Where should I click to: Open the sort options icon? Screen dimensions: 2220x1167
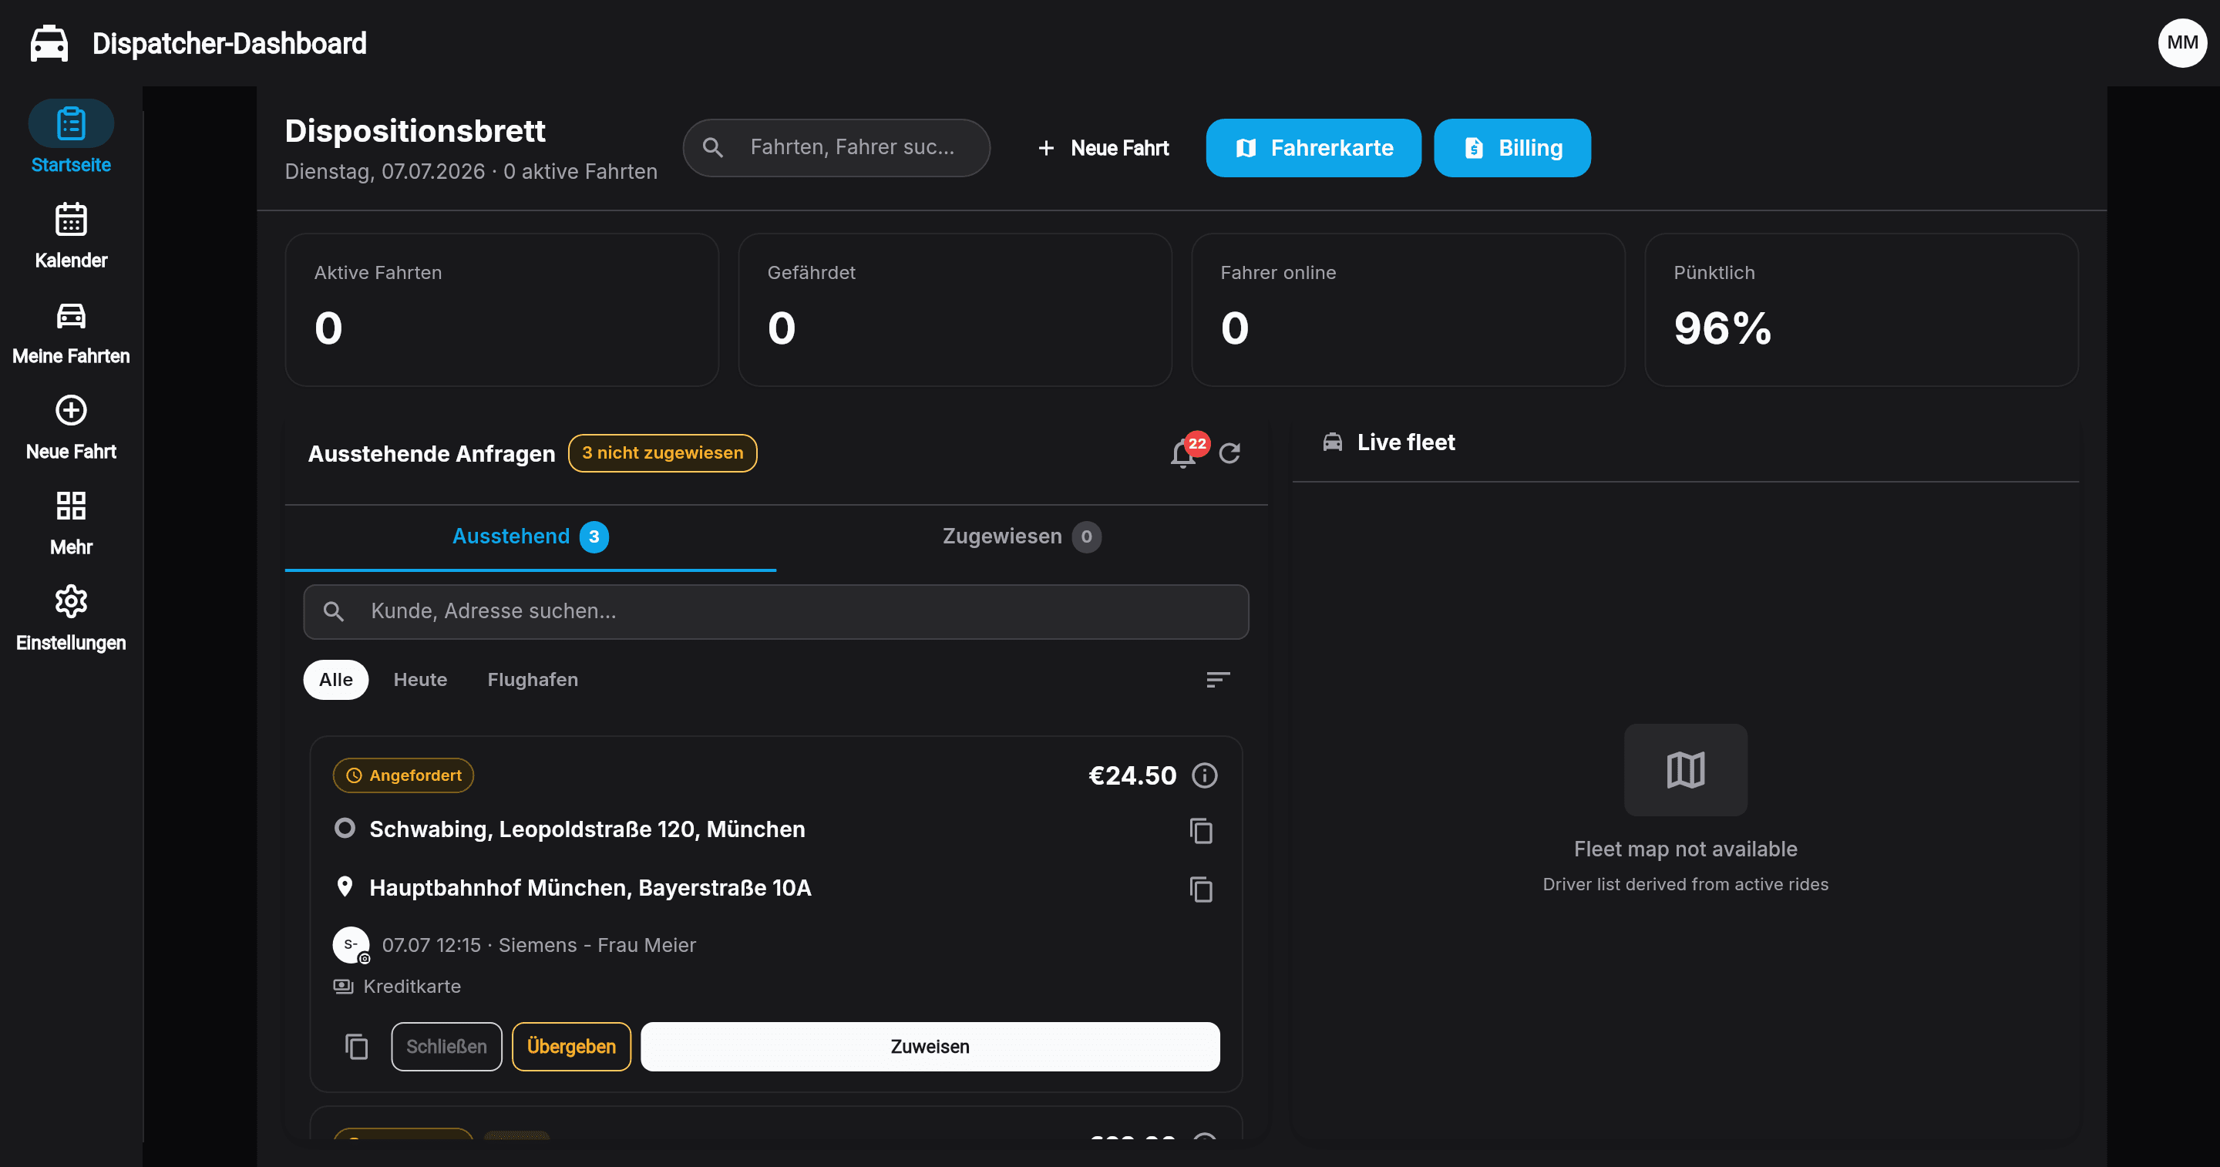click(1218, 680)
